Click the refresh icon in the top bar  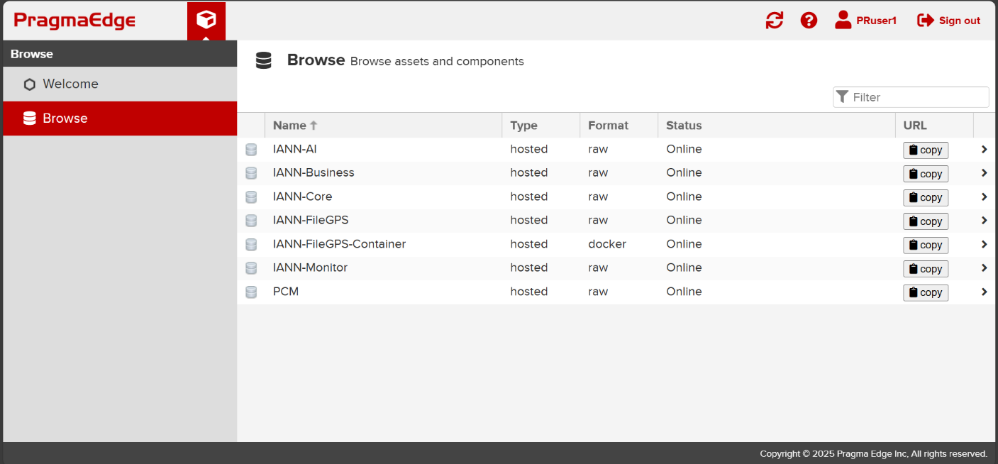[774, 21]
